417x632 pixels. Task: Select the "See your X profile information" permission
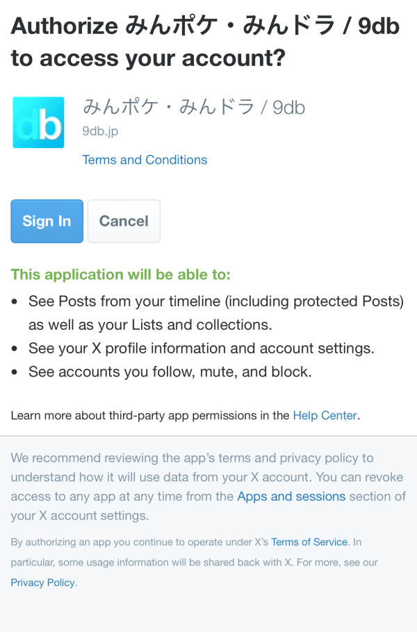(202, 348)
